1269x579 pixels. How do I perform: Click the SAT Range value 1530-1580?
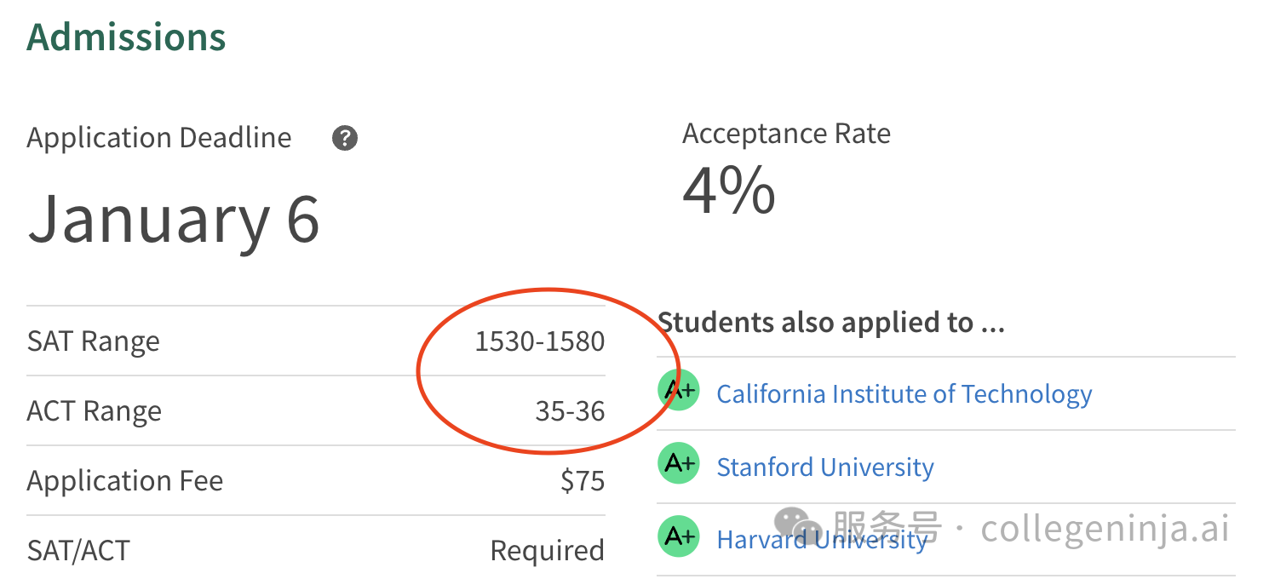(540, 341)
